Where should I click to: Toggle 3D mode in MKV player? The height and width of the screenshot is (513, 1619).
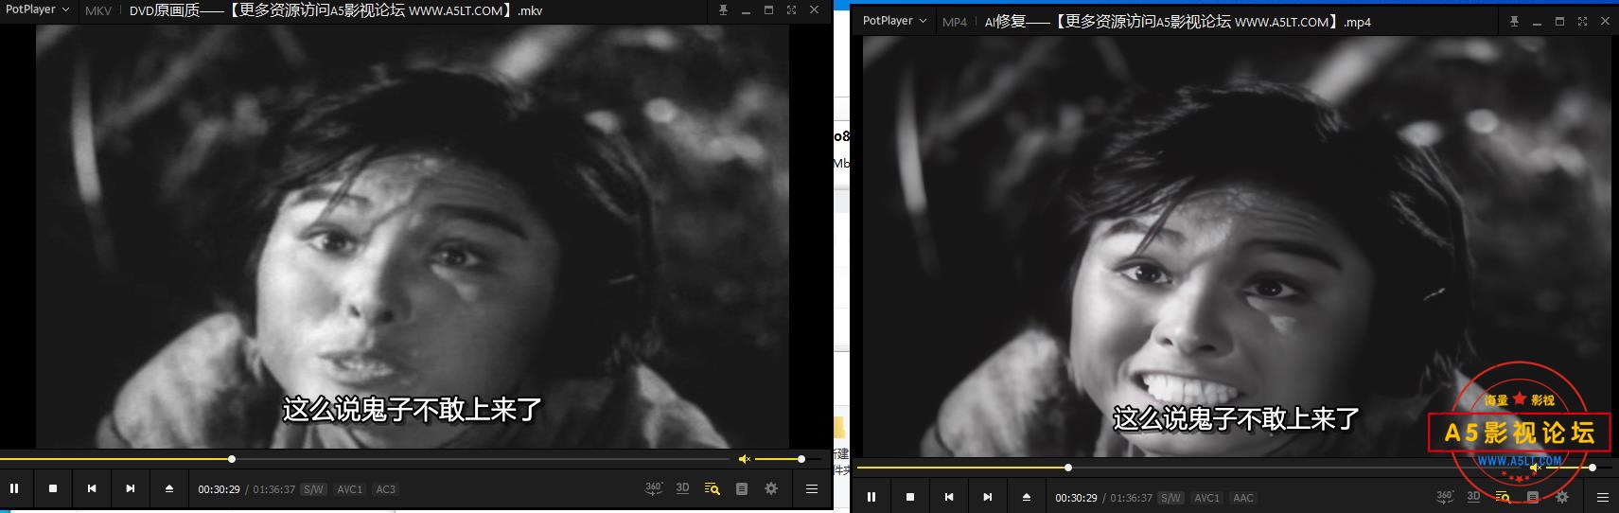coord(682,488)
